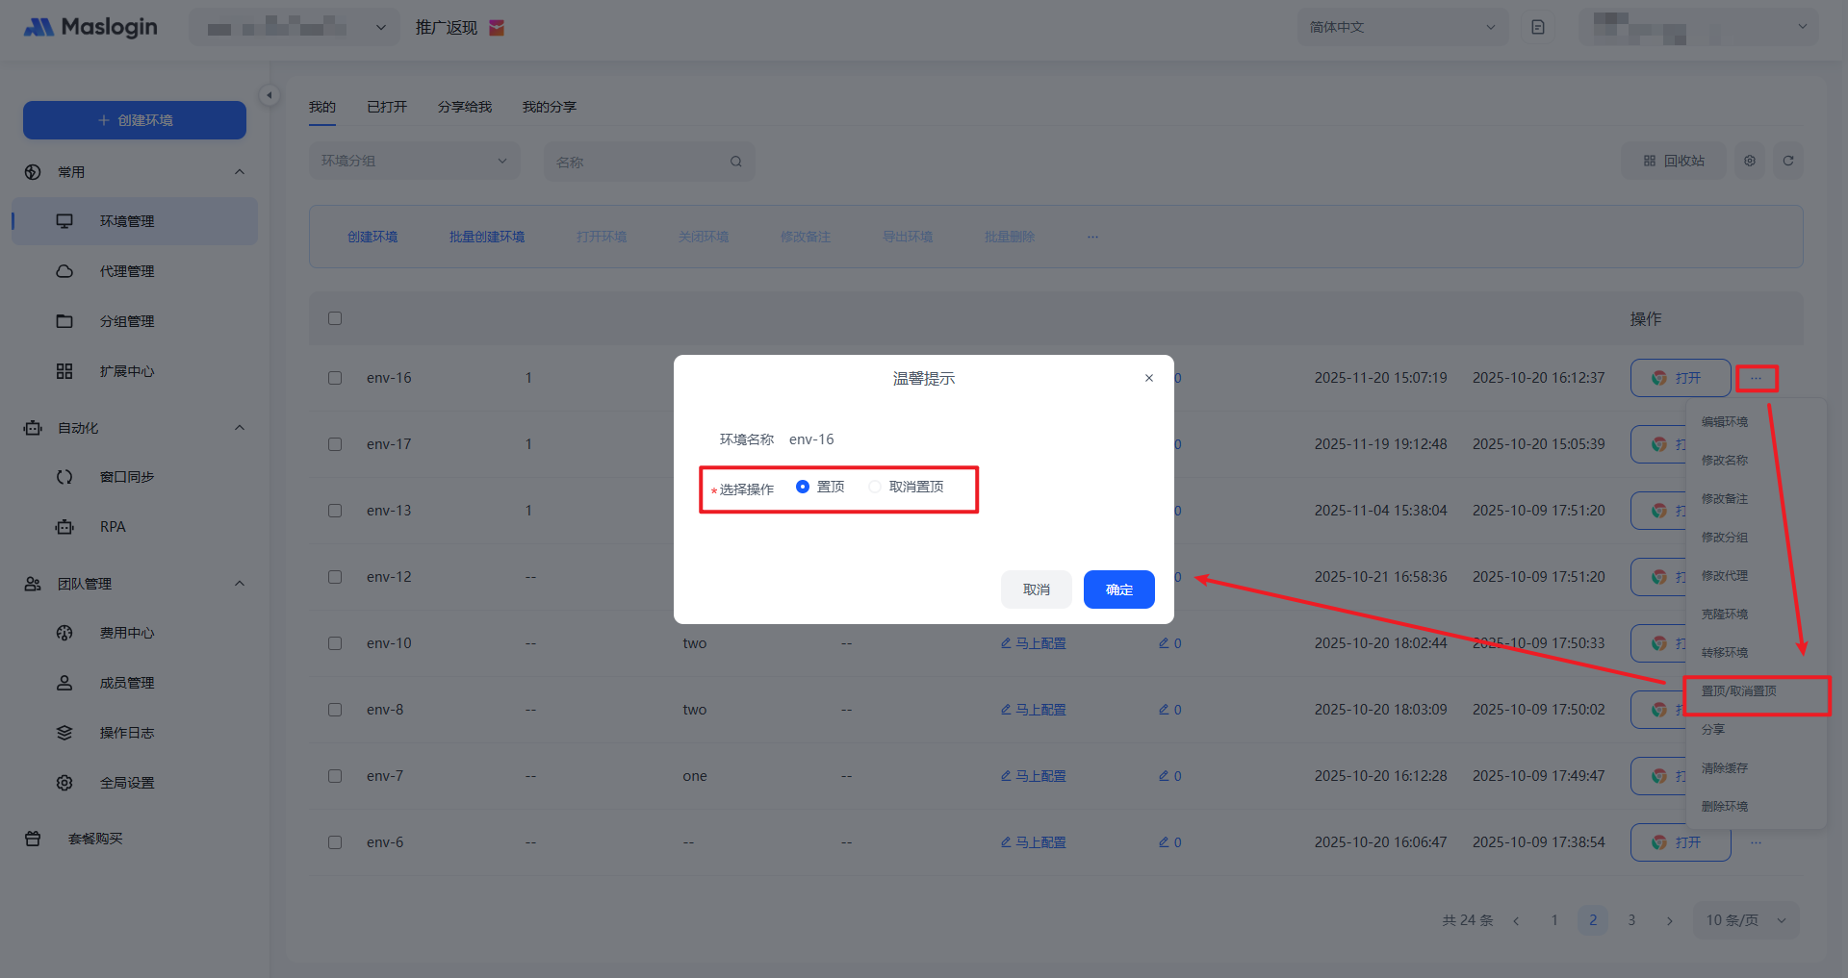Close the 温馨提示 dialog
The width and height of the screenshot is (1848, 978).
pyautogui.click(x=1149, y=378)
